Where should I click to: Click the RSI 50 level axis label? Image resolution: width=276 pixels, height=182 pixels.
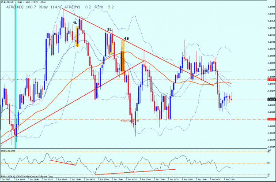(x=269, y=163)
